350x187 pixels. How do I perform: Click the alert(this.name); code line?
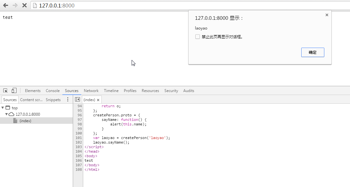[x=128, y=124]
